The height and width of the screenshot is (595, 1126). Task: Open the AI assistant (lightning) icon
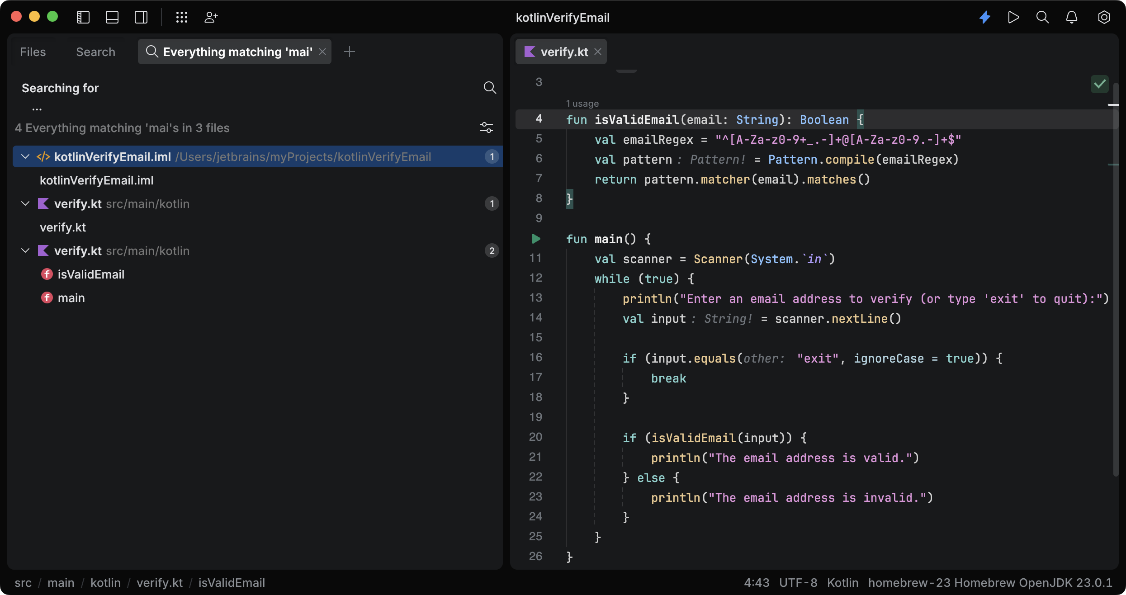point(984,17)
